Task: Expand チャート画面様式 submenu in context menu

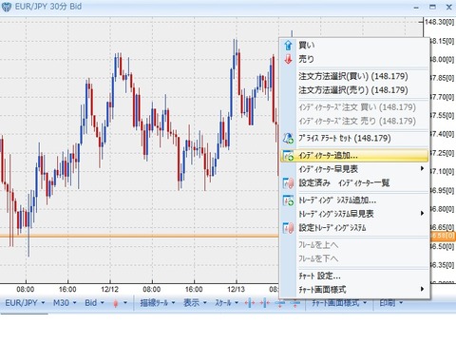Action: click(354, 289)
